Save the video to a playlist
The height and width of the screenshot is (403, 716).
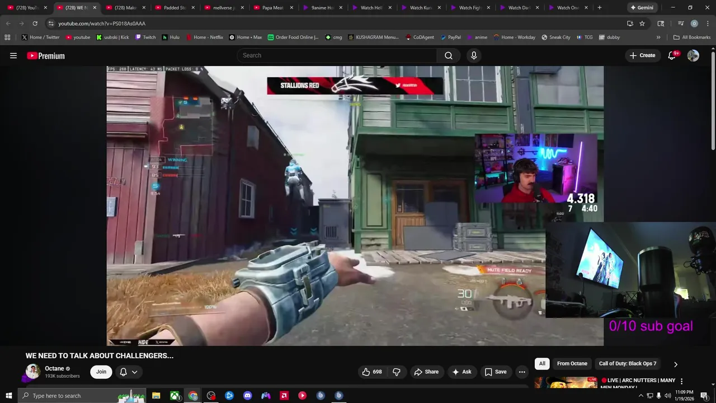(496, 372)
